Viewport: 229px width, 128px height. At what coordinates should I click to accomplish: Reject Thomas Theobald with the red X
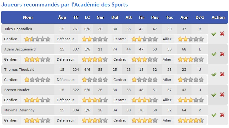pos(222,74)
